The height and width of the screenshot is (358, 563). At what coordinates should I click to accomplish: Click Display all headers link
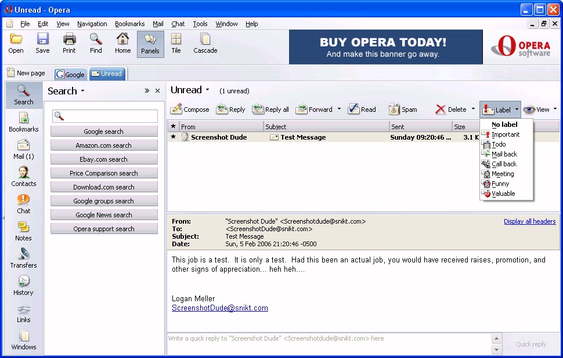(529, 221)
